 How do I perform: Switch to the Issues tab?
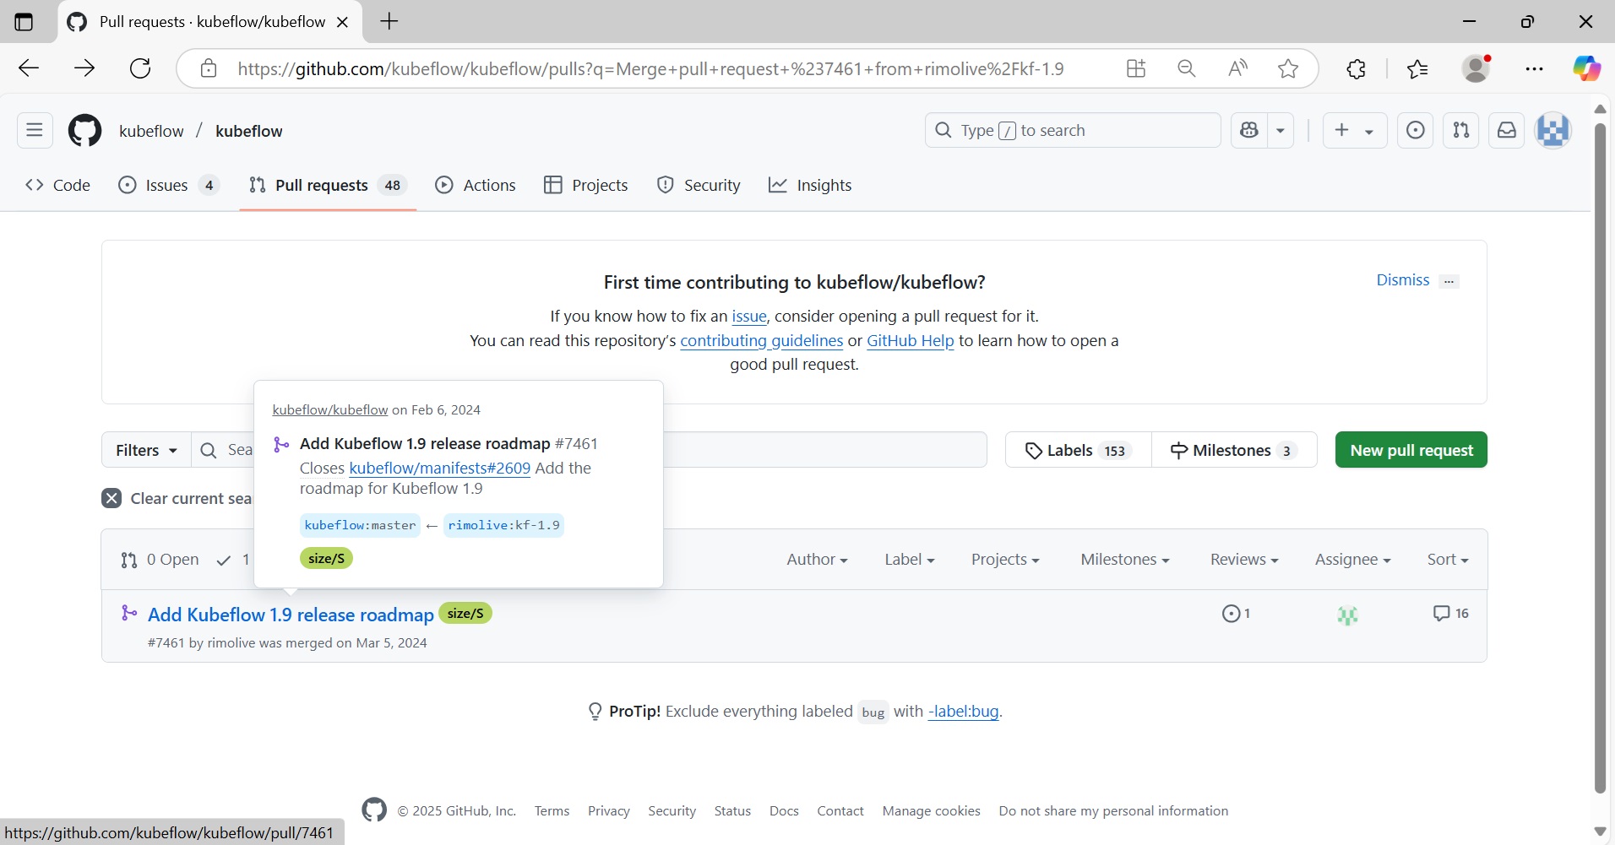tap(167, 185)
